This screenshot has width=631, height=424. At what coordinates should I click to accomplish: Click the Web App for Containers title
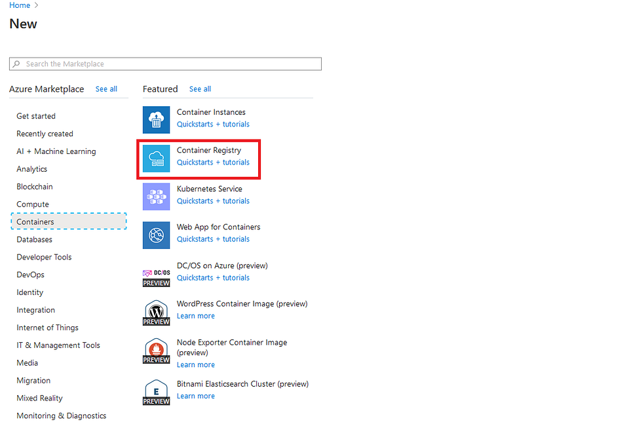tap(218, 227)
